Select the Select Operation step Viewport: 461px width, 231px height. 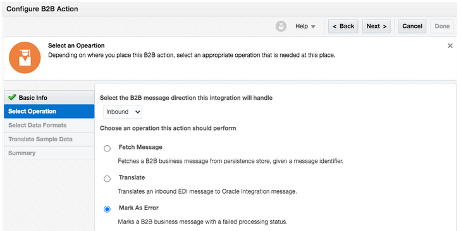[49, 111]
